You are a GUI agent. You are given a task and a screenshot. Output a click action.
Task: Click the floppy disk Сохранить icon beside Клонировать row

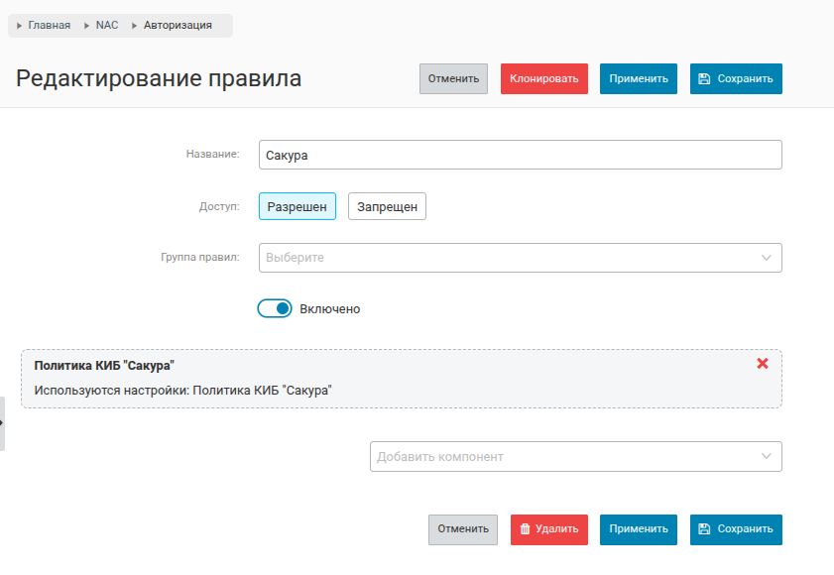coord(704,78)
